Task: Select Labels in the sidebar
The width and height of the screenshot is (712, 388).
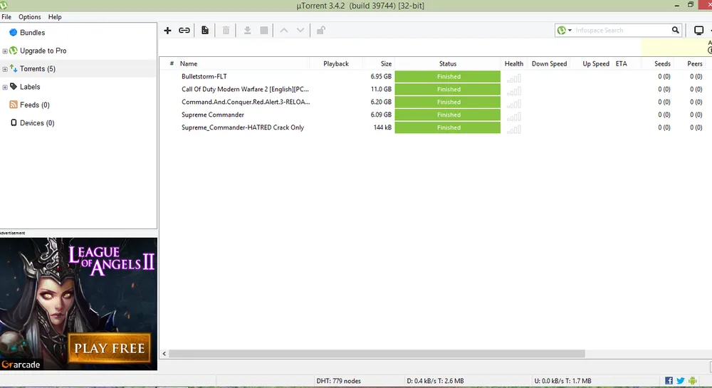Action: pyautogui.click(x=30, y=87)
